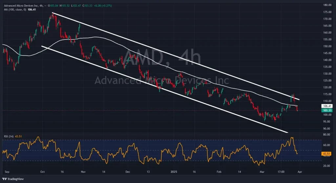This screenshot has width=336, height=183.
Task: Click the Advanced Micro Devices Inc, 4h title
Action: (24, 6)
